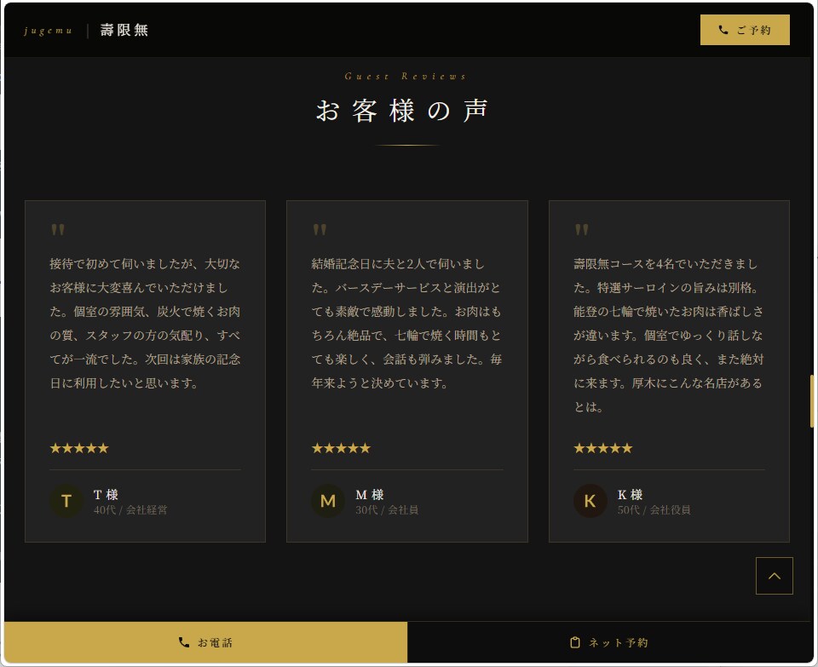Image resolution: width=818 pixels, height=667 pixels.
Task: Tap the お電話 call button in bottom bar
Action: 205,642
